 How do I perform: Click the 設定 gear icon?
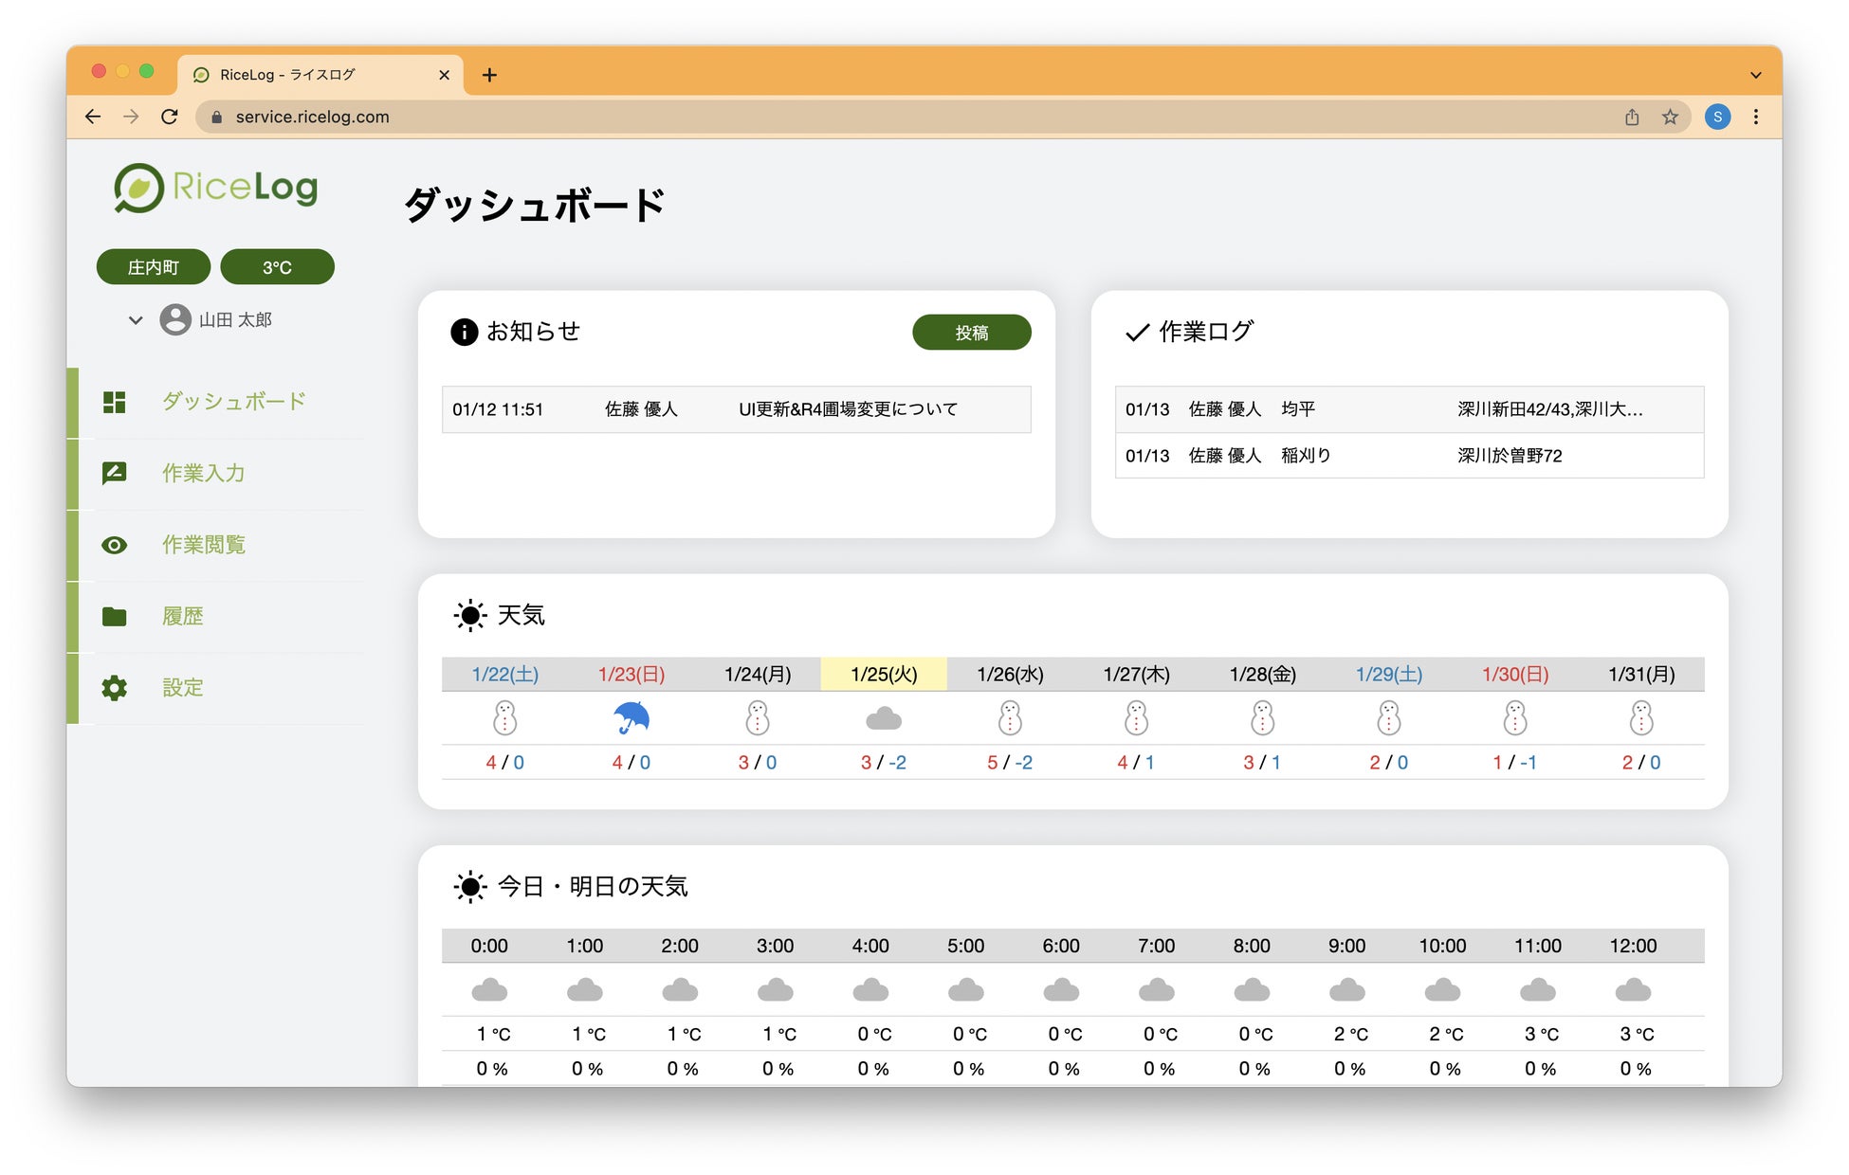pos(115,688)
